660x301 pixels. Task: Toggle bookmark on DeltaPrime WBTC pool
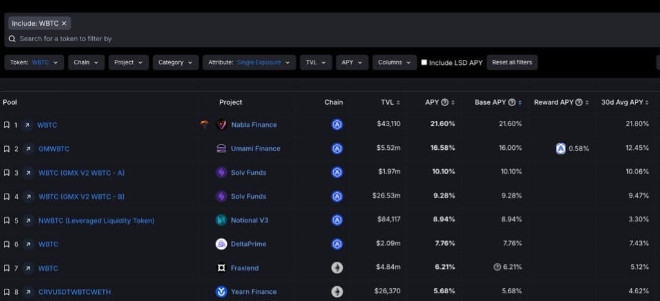click(x=6, y=244)
